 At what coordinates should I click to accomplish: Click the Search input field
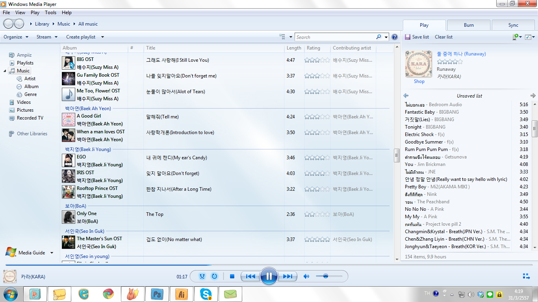[x=335, y=37]
